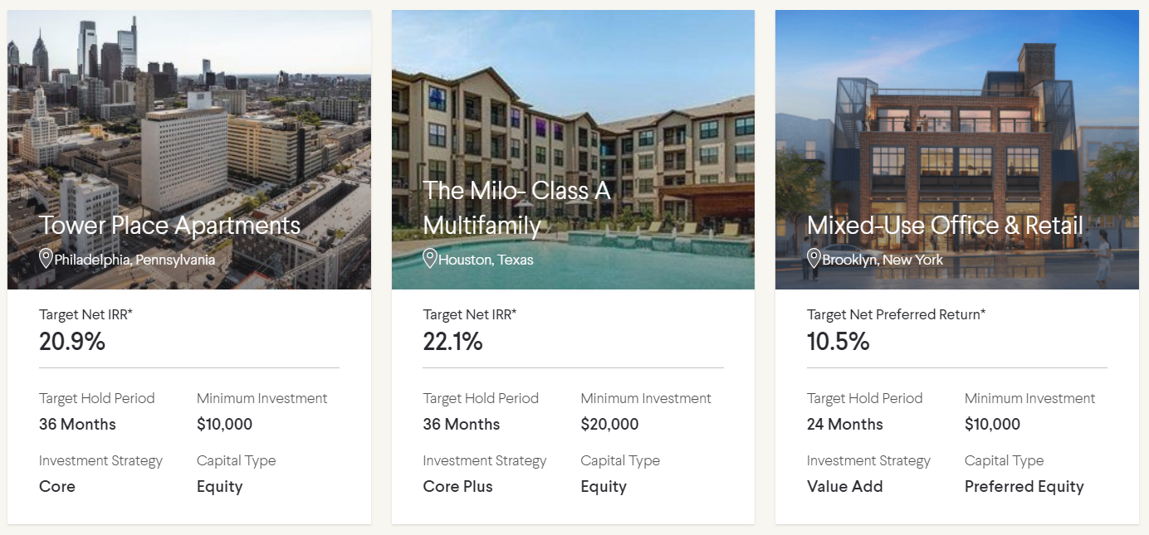This screenshot has width=1149, height=535.
Task: Click Houston, Texas location text
Action: click(x=486, y=260)
